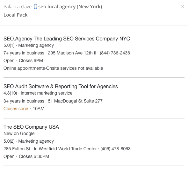Close the Local Pack popup

coord(183,6)
